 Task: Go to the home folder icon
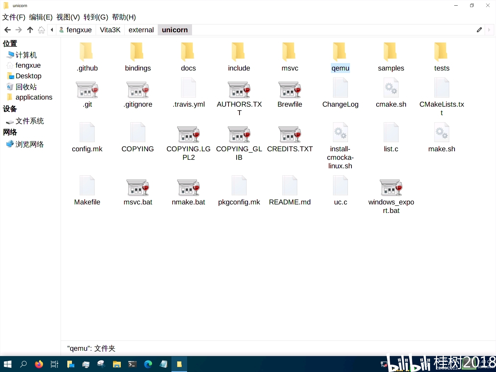pos(41,30)
